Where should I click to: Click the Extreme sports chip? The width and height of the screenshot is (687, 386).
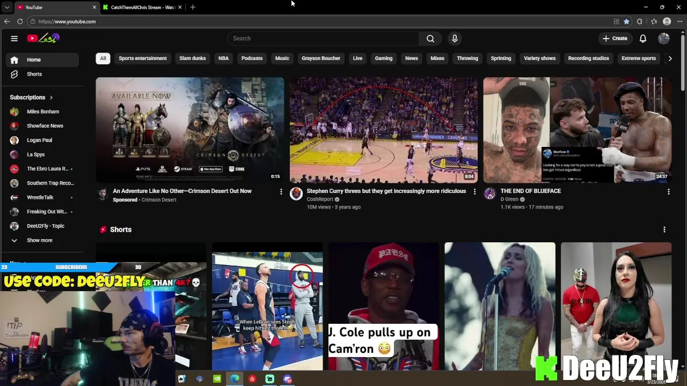point(639,58)
